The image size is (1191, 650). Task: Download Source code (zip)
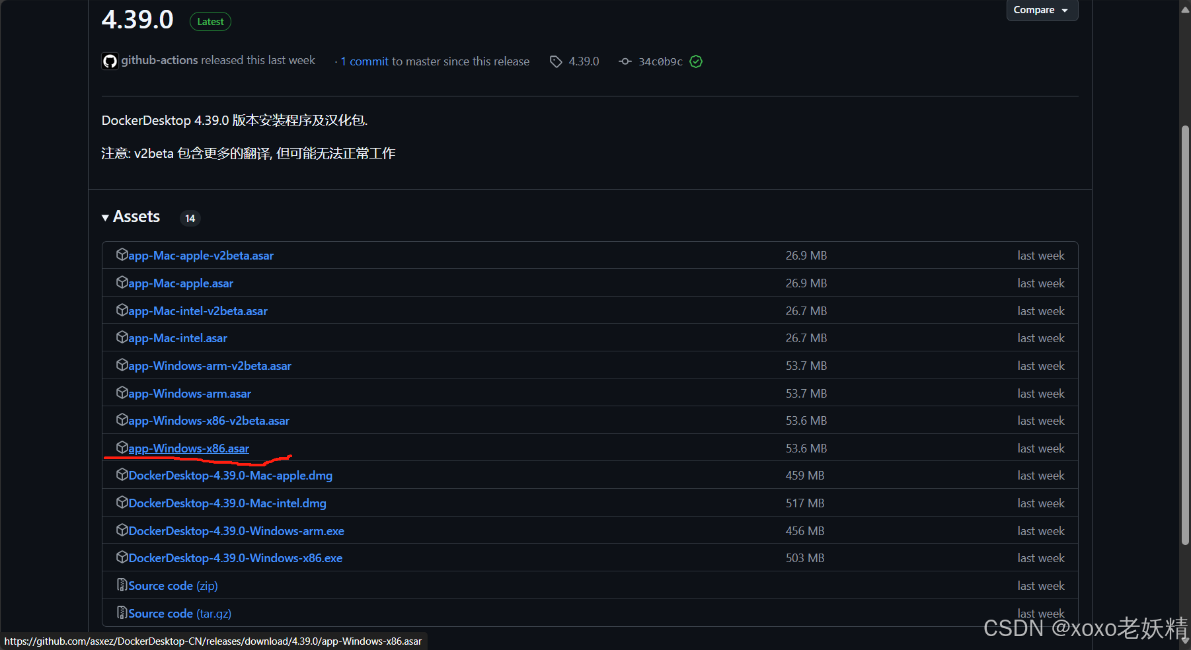(x=173, y=586)
